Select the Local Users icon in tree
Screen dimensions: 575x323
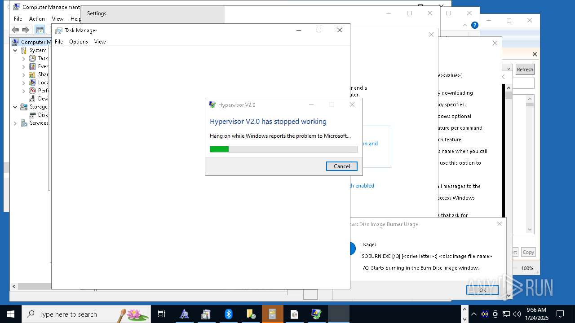32,83
